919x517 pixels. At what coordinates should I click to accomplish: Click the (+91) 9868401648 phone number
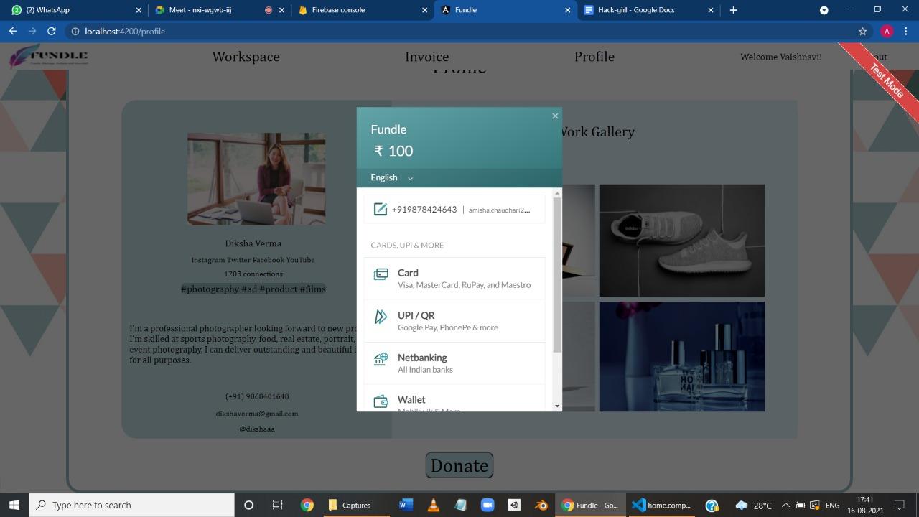(257, 396)
